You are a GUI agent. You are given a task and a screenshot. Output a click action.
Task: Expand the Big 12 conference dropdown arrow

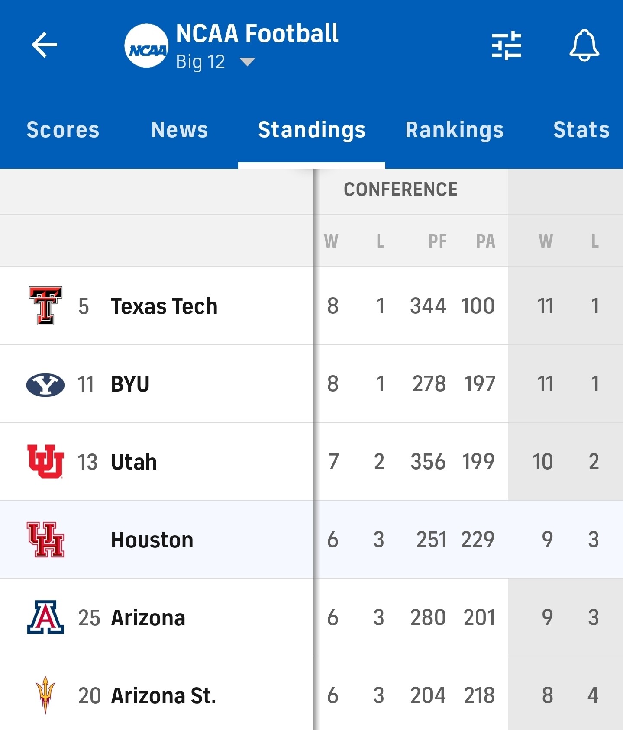click(x=247, y=62)
